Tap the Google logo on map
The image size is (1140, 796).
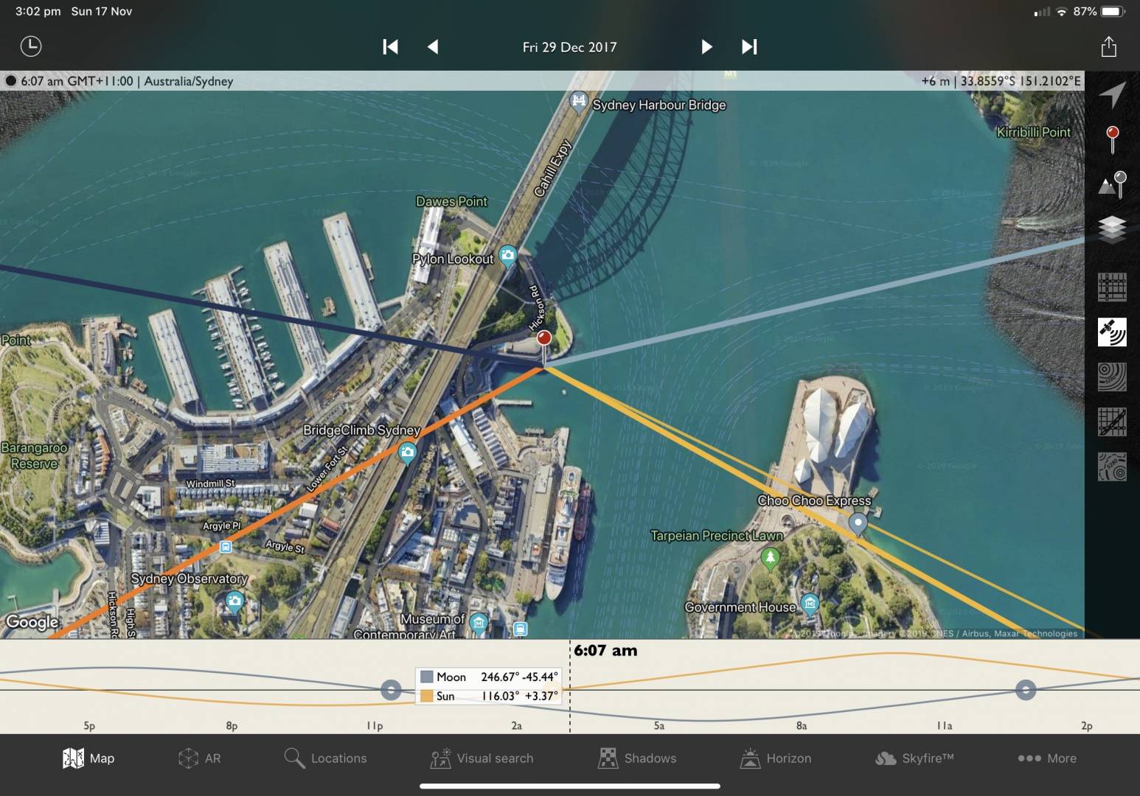pos(32,622)
